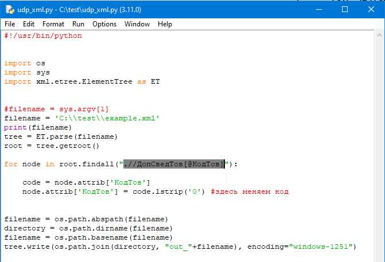Viewport: 385px width, 262px height.
Task: Maximize the IDLE editor window
Action: tap(344, 9)
